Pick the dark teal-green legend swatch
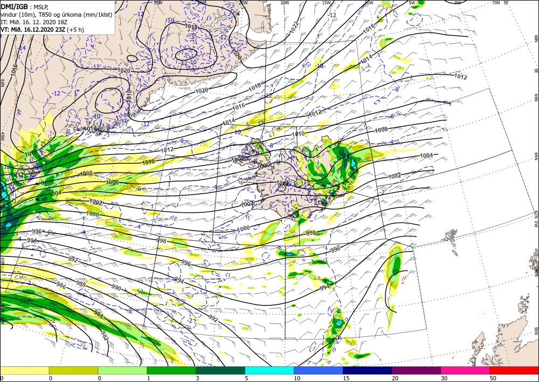The width and height of the screenshot is (539, 382). 220,370
